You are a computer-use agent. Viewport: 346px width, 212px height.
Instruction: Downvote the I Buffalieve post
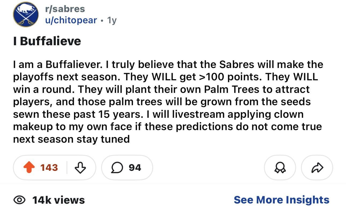click(80, 168)
